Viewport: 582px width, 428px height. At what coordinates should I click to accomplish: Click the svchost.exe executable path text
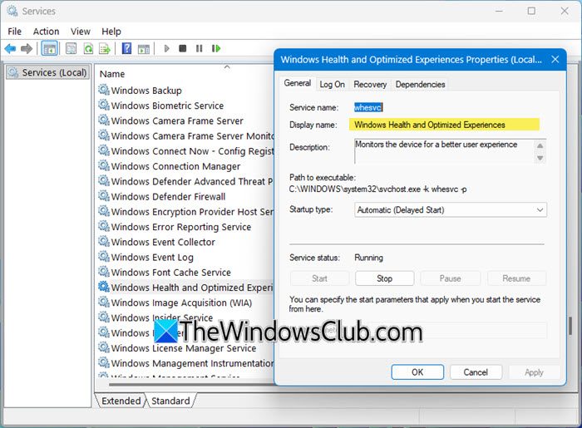click(x=377, y=189)
